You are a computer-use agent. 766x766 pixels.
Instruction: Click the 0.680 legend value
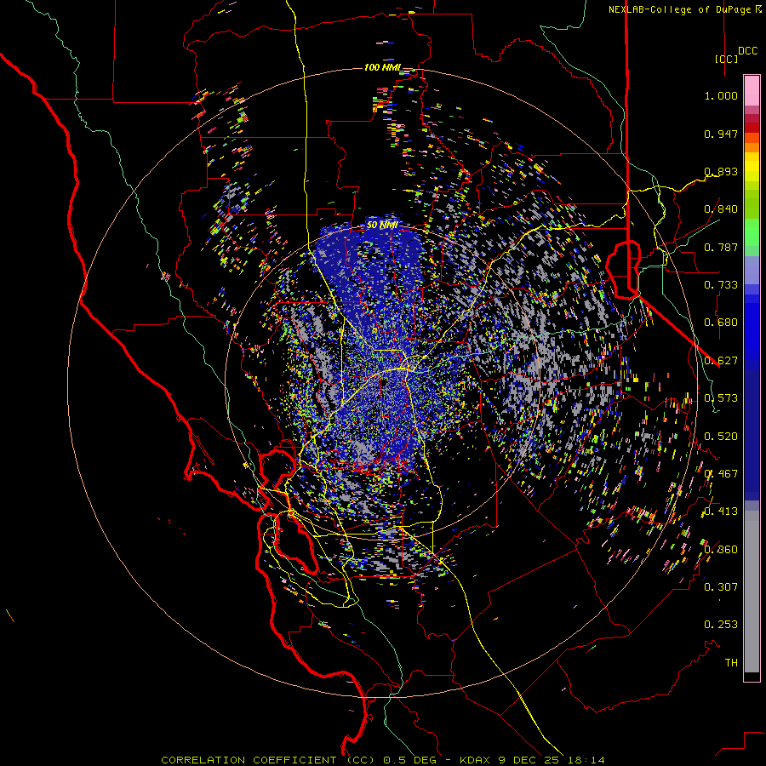[x=721, y=323]
